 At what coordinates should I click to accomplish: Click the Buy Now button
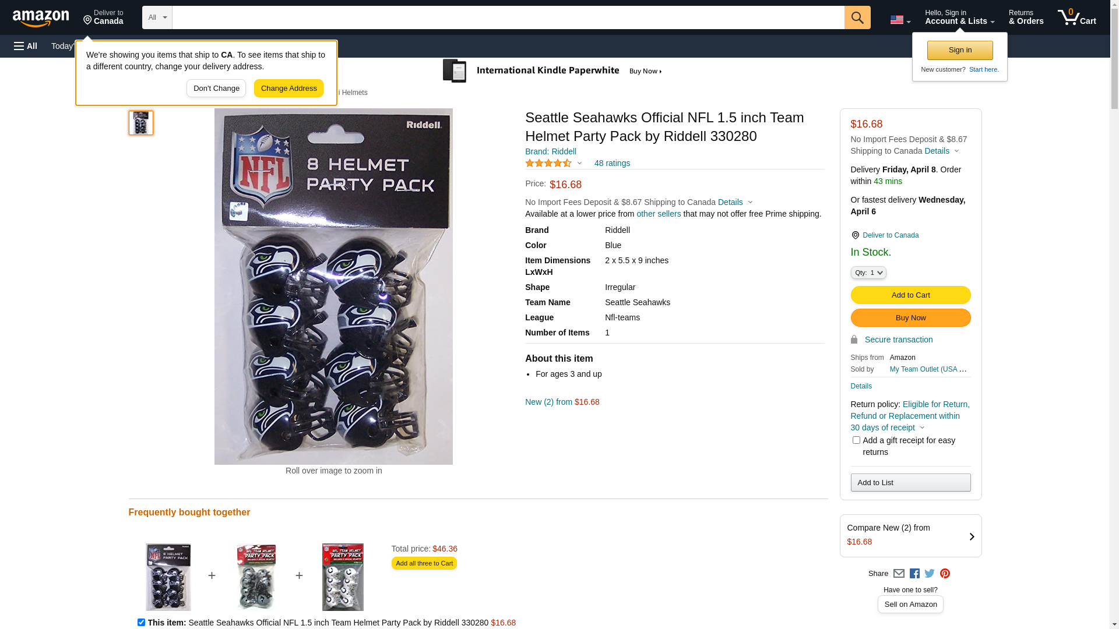(910, 318)
